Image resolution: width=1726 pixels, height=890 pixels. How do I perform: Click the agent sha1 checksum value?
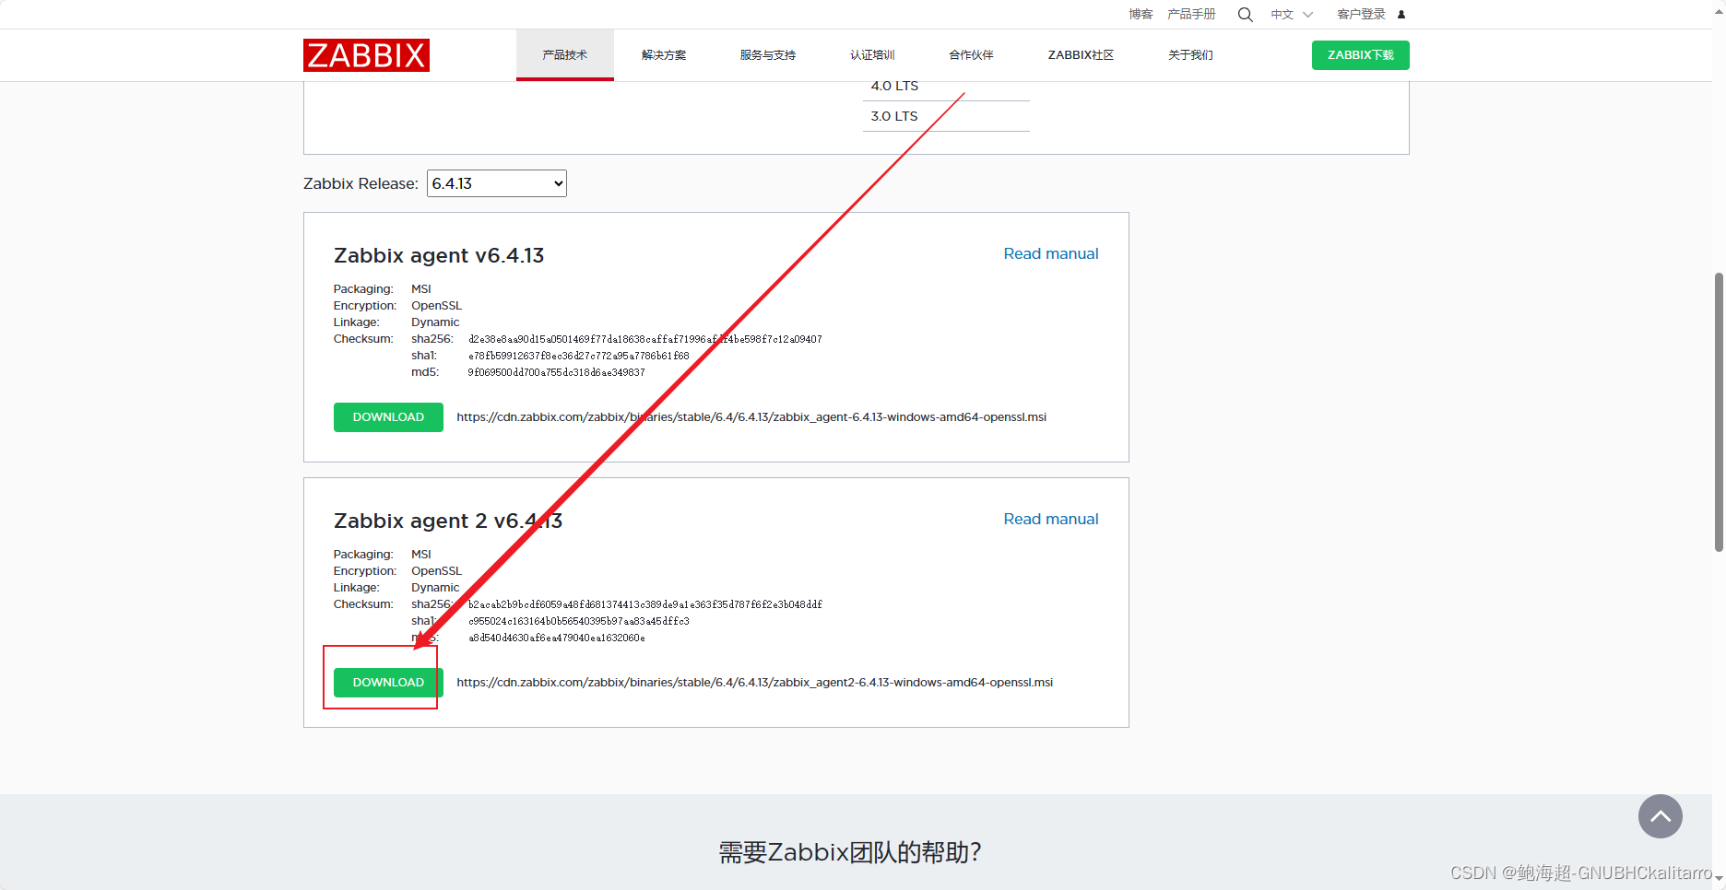[x=578, y=356]
